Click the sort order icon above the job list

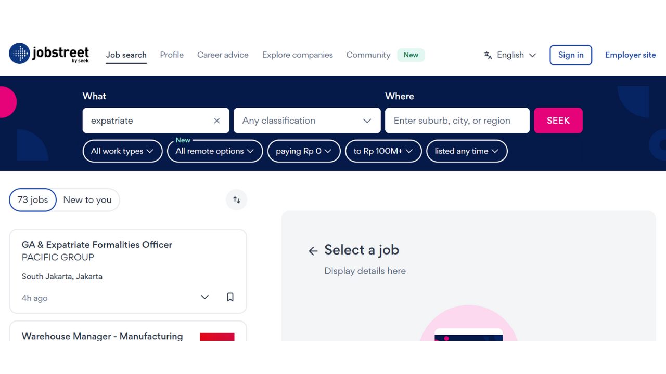236,199
